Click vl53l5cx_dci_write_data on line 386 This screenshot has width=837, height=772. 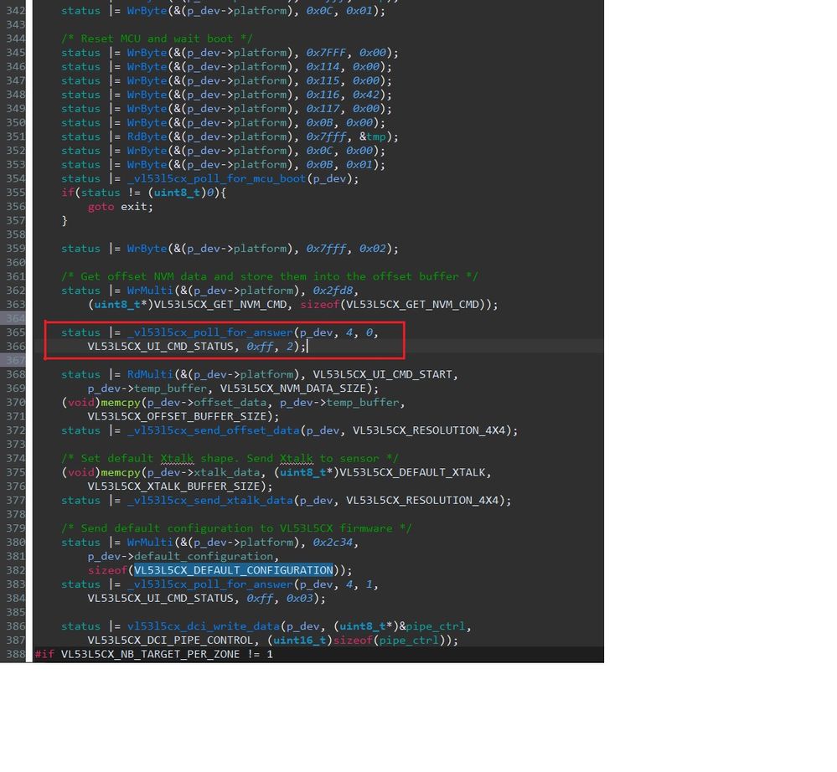pyautogui.click(x=204, y=626)
